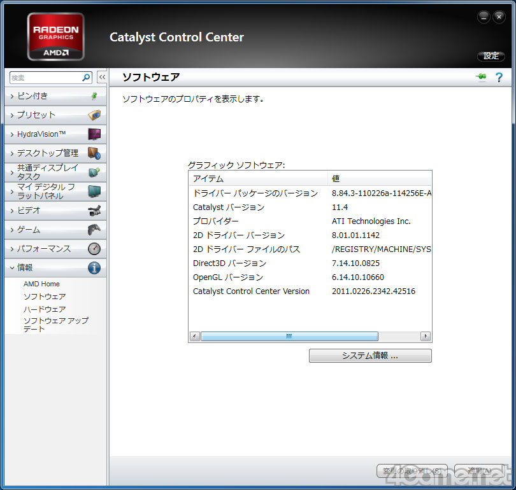516x490 pixels.
Task: Click the HydraVision monitor icon
Action: point(94,134)
